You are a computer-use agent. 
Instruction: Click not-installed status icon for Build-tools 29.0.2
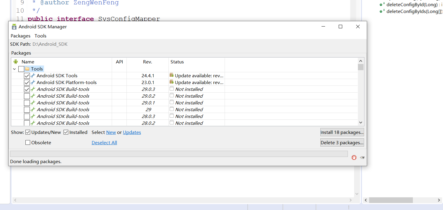tap(172, 96)
